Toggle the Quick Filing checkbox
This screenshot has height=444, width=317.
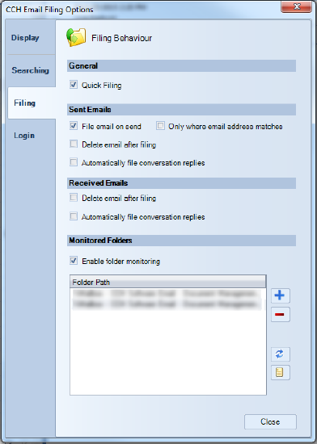pos(74,85)
